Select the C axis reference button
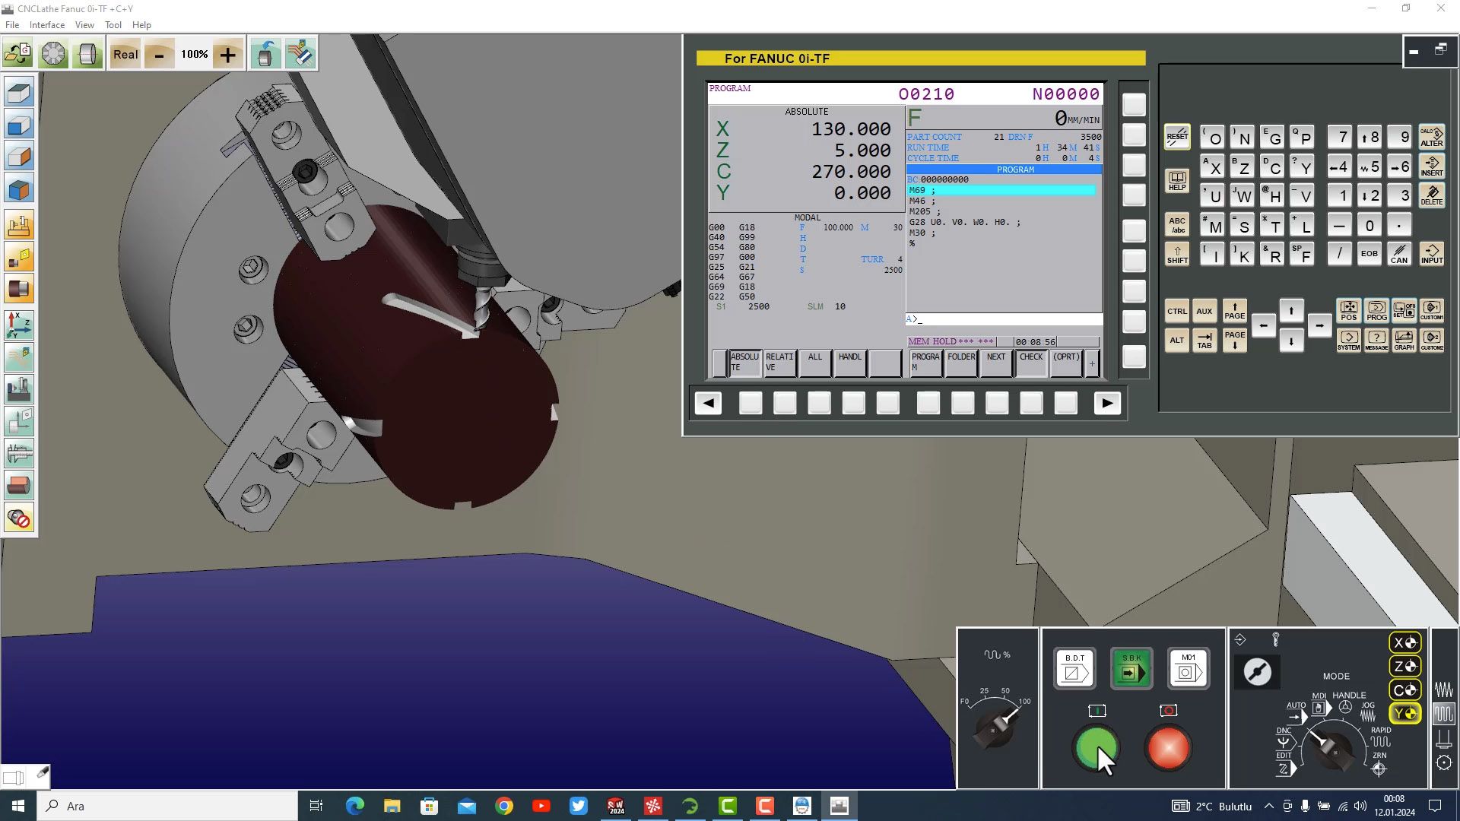The height and width of the screenshot is (821, 1460). [1404, 690]
